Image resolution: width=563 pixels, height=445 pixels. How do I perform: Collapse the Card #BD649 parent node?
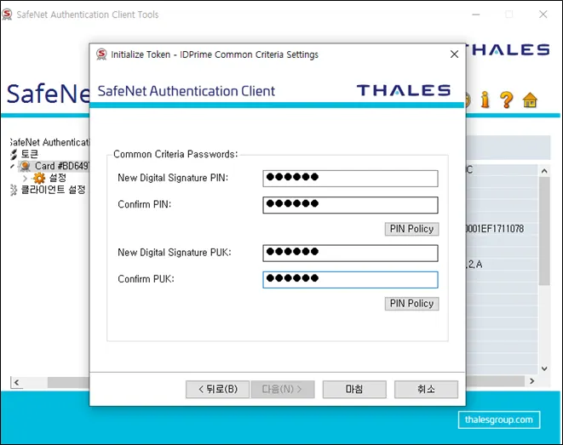pyautogui.click(x=13, y=167)
